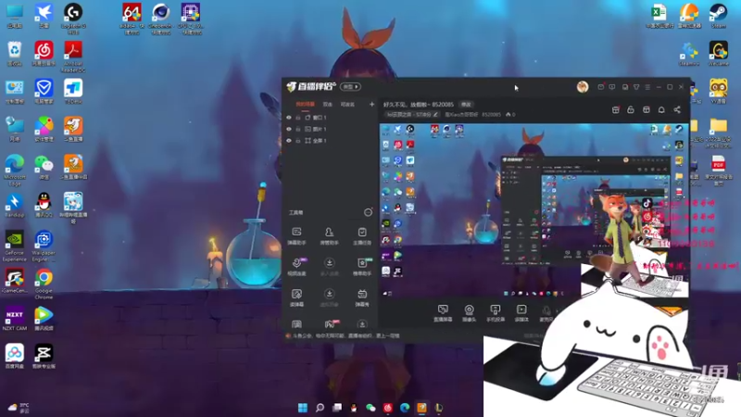Open the mode switch pill beside the logo

[x=350, y=87]
